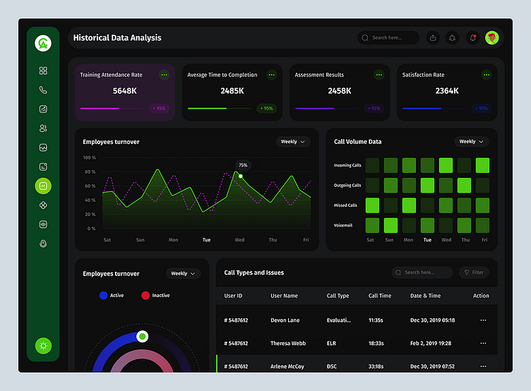Expand Weekly dropdown in Employees turnover line chart
Viewport: 531px width, 391px height.
pos(293,142)
